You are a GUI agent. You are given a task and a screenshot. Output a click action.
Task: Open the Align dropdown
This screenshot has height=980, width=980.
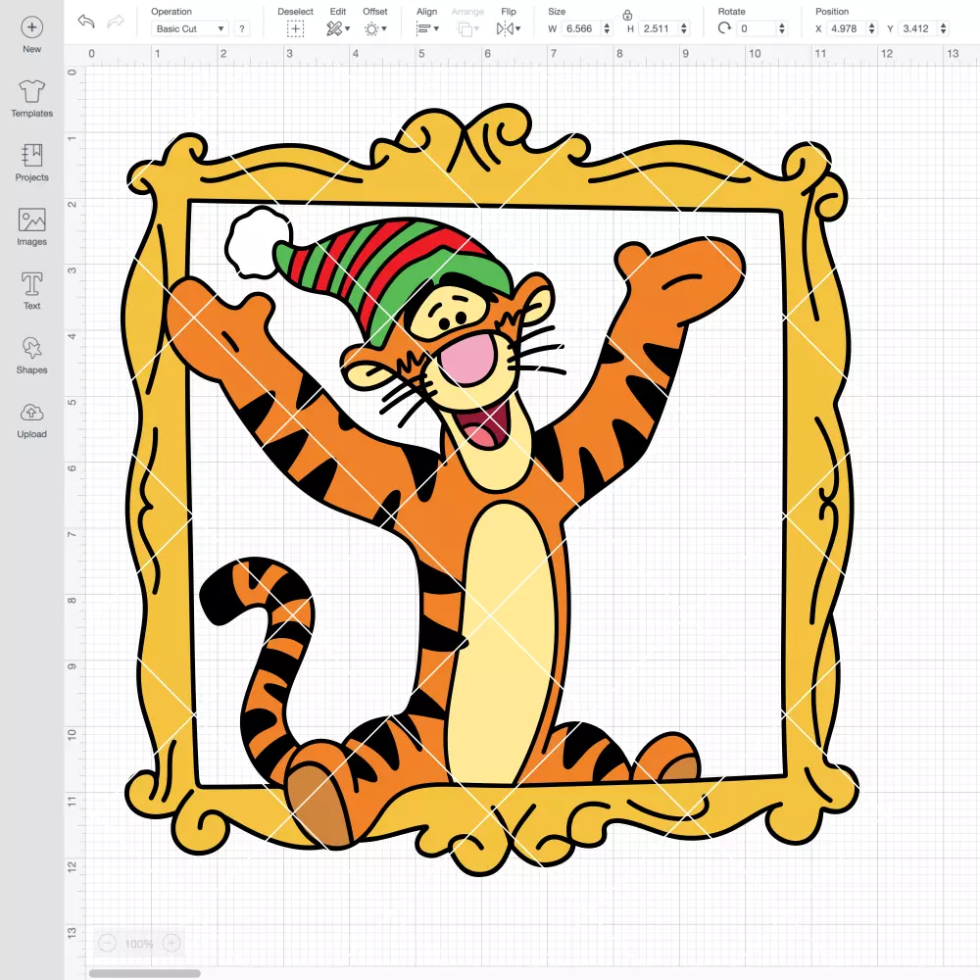click(427, 28)
